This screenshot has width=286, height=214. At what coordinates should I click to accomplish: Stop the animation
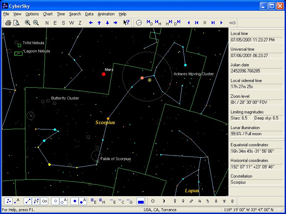point(205,23)
